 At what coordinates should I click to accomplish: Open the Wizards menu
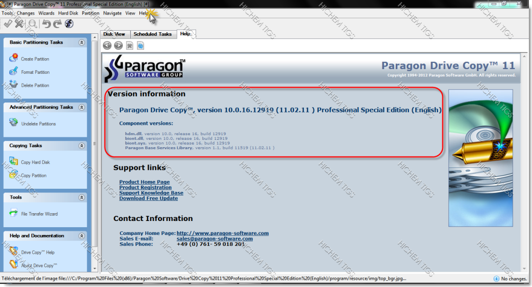click(46, 13)
